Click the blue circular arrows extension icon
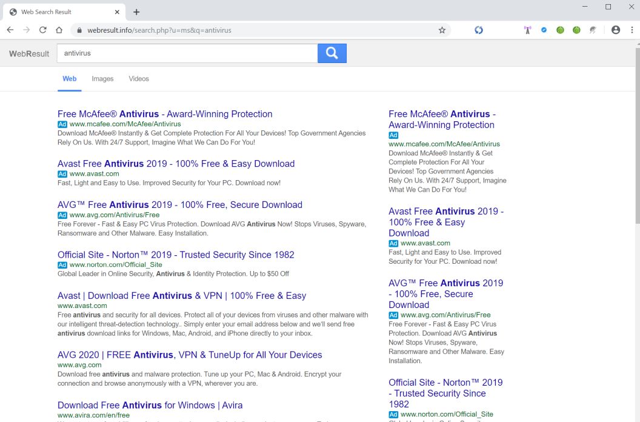 479,30
